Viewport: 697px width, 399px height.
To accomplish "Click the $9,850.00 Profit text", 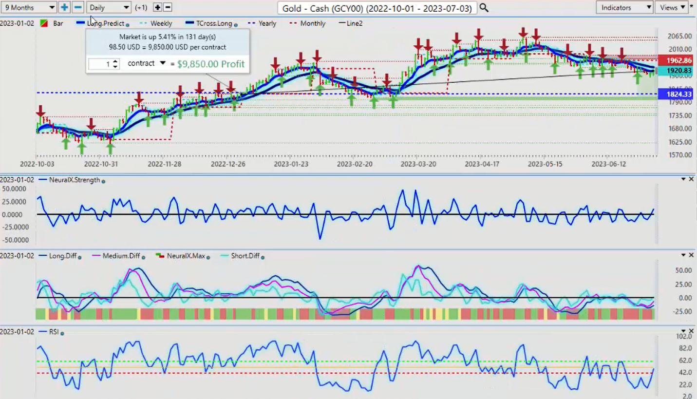I will coord(211,64).
